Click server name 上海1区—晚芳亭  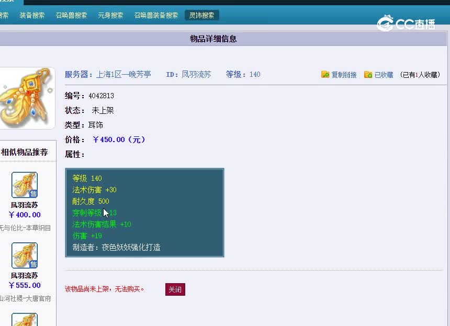click(x=123, y=75)
